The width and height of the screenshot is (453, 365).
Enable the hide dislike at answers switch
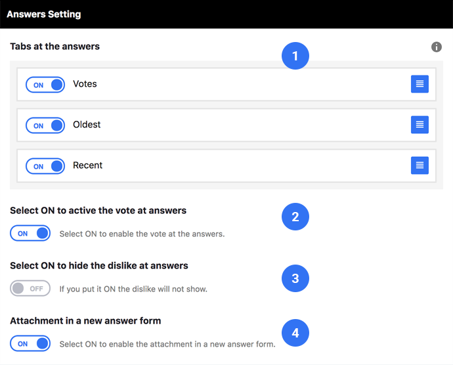tap(30, 288)
